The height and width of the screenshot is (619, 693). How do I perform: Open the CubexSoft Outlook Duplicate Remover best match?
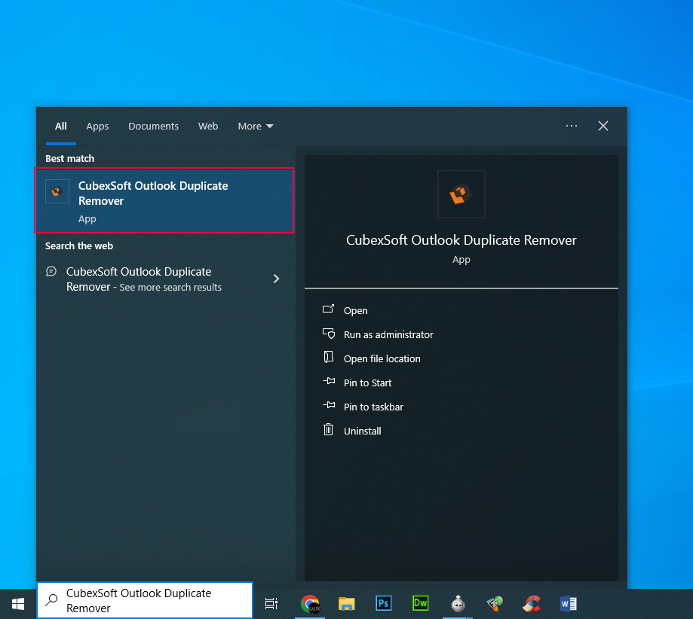tap(164, 200)
